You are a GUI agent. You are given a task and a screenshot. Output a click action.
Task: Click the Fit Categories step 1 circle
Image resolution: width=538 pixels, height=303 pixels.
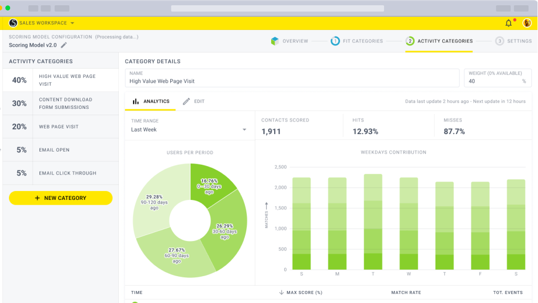(x=335, y=41)
